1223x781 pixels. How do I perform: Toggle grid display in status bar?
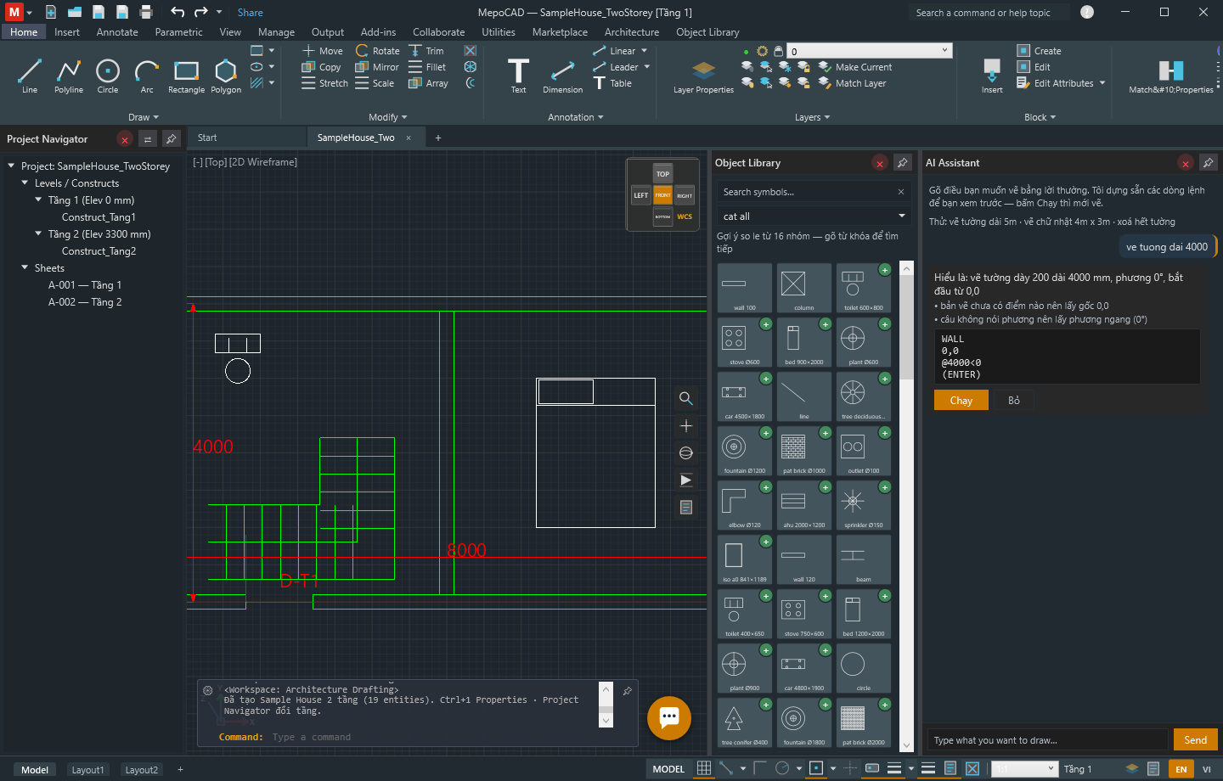tap(704, 768)
